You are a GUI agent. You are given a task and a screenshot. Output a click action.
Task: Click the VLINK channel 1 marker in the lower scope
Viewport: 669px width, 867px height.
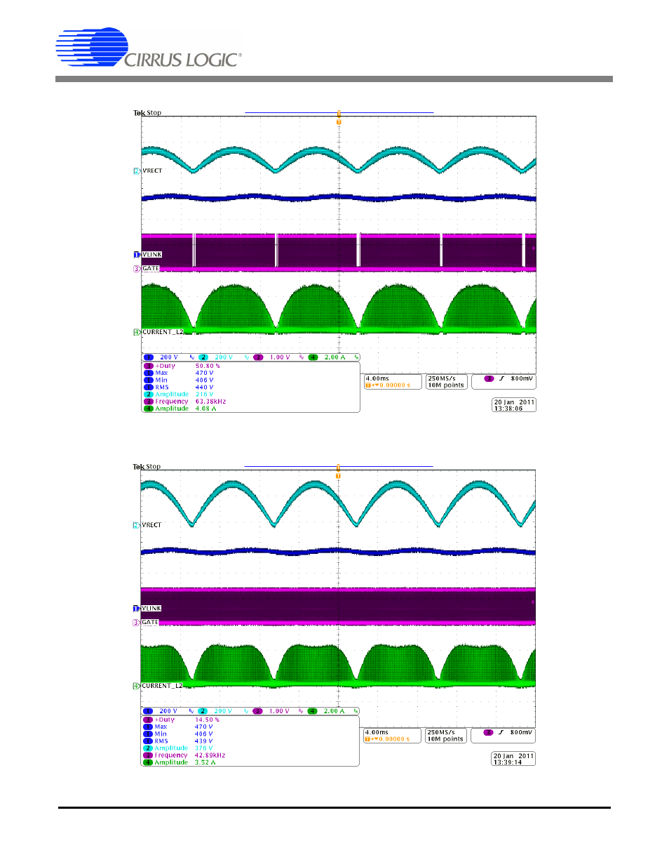136,609
